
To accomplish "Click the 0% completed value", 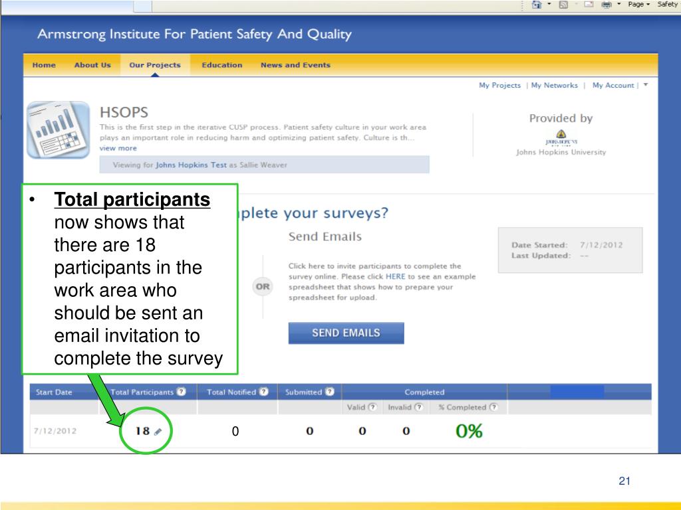I will pyautogui.click(x=469, y=431).
